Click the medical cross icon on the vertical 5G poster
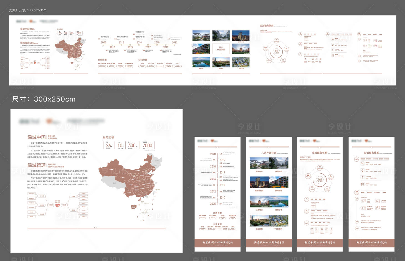 (x=317, y=229)
